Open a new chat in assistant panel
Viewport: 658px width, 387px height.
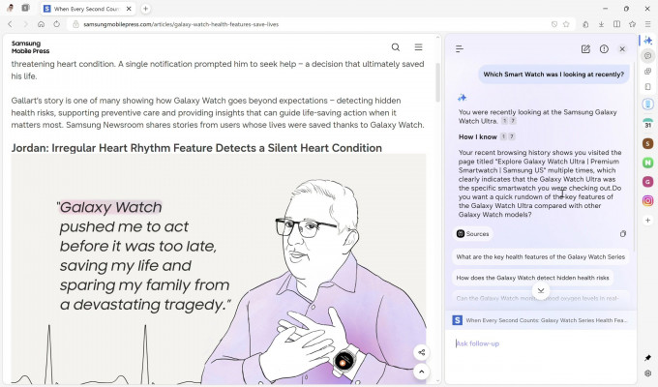[x=585, y=48]
